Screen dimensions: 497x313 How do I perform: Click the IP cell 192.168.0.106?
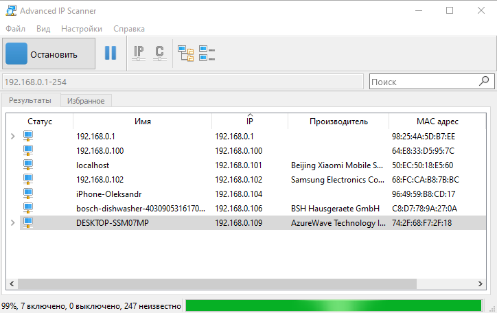coord(238,209)
